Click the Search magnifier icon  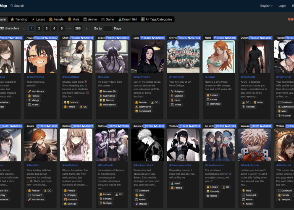point(12,5)
